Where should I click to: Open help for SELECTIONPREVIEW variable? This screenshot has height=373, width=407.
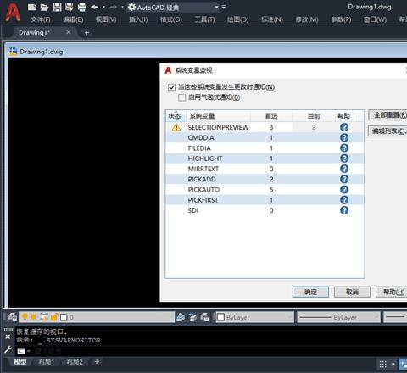[344, 127]
